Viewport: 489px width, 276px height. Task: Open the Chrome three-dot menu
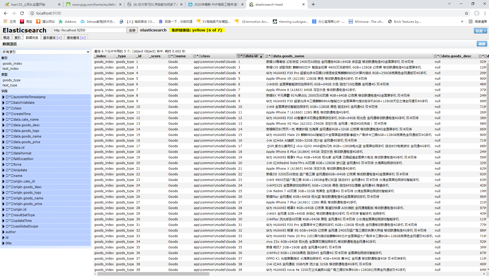(x=485, y=13)
